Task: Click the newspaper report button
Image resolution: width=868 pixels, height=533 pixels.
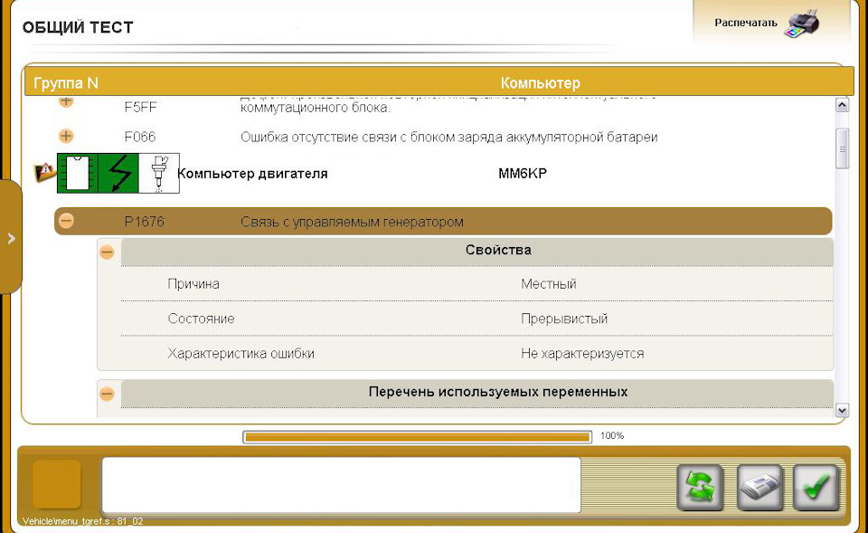Action: coord(760,488)
